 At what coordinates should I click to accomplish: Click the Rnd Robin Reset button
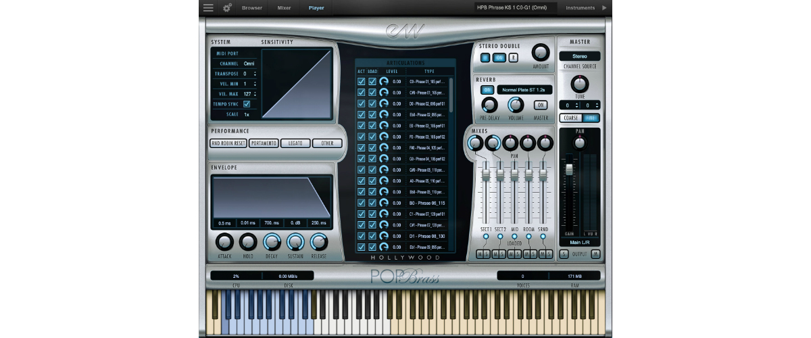tap(228, 143)
